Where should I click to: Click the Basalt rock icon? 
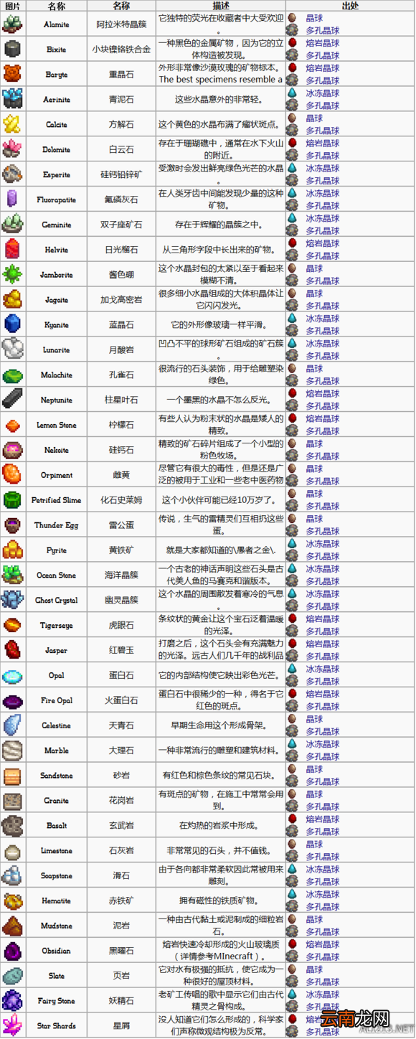pyautogui.click(x=12, y=826)
